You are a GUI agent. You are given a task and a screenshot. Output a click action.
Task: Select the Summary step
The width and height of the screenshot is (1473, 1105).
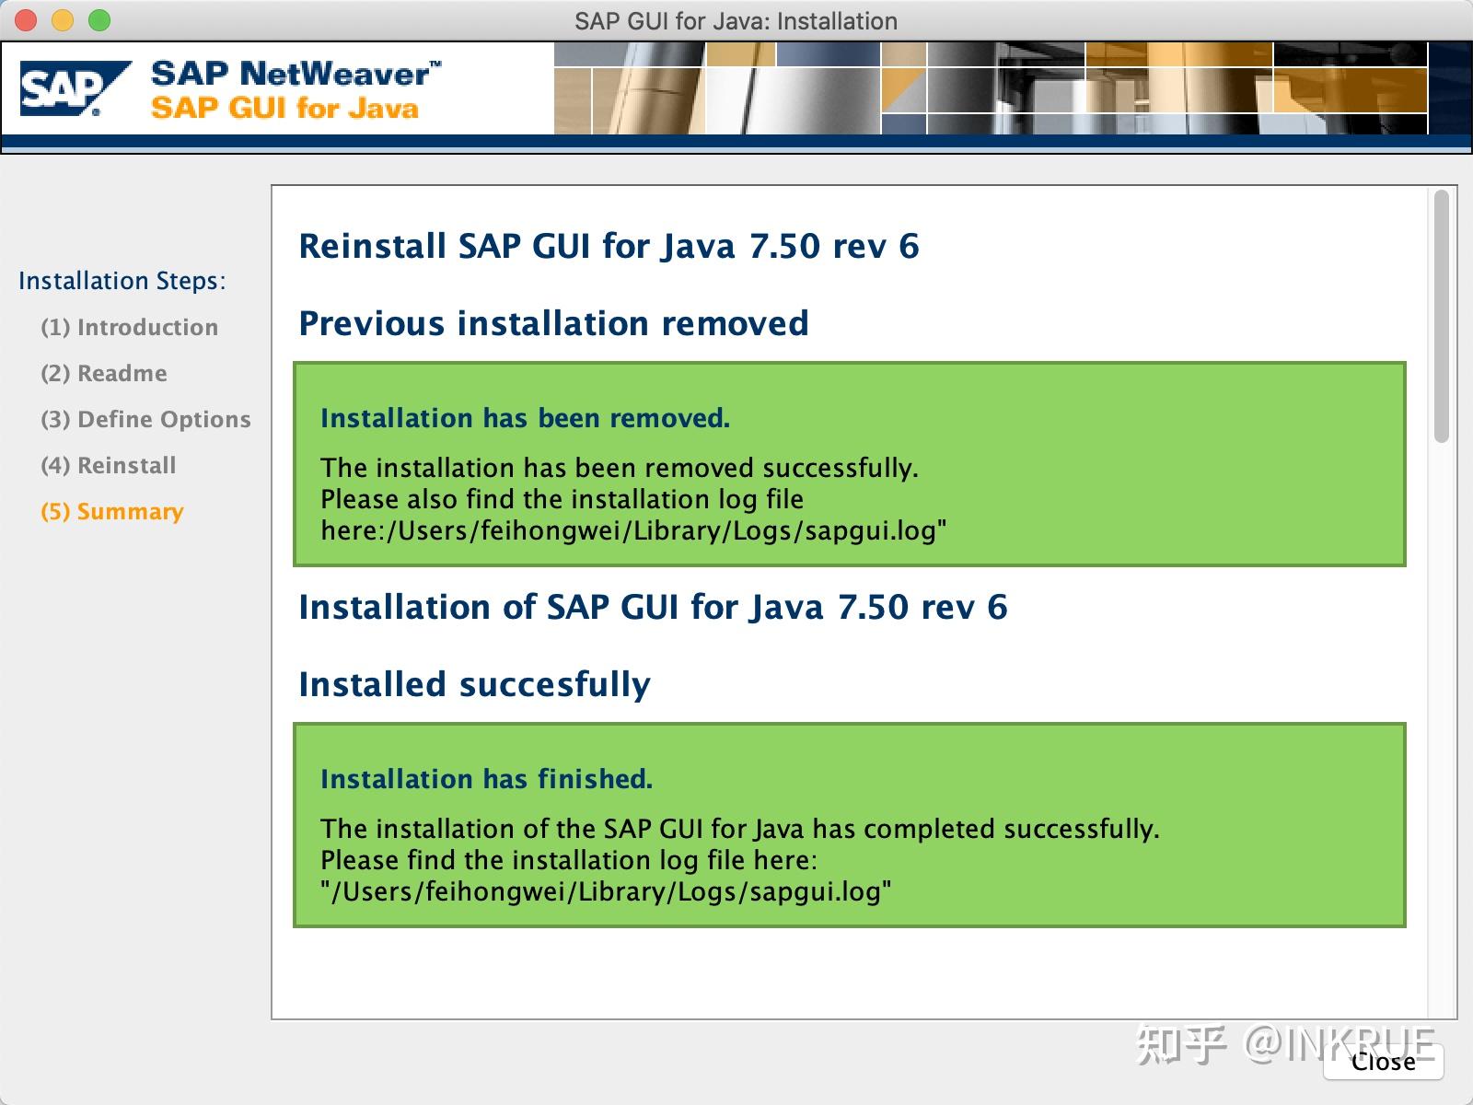coord(112,511)
